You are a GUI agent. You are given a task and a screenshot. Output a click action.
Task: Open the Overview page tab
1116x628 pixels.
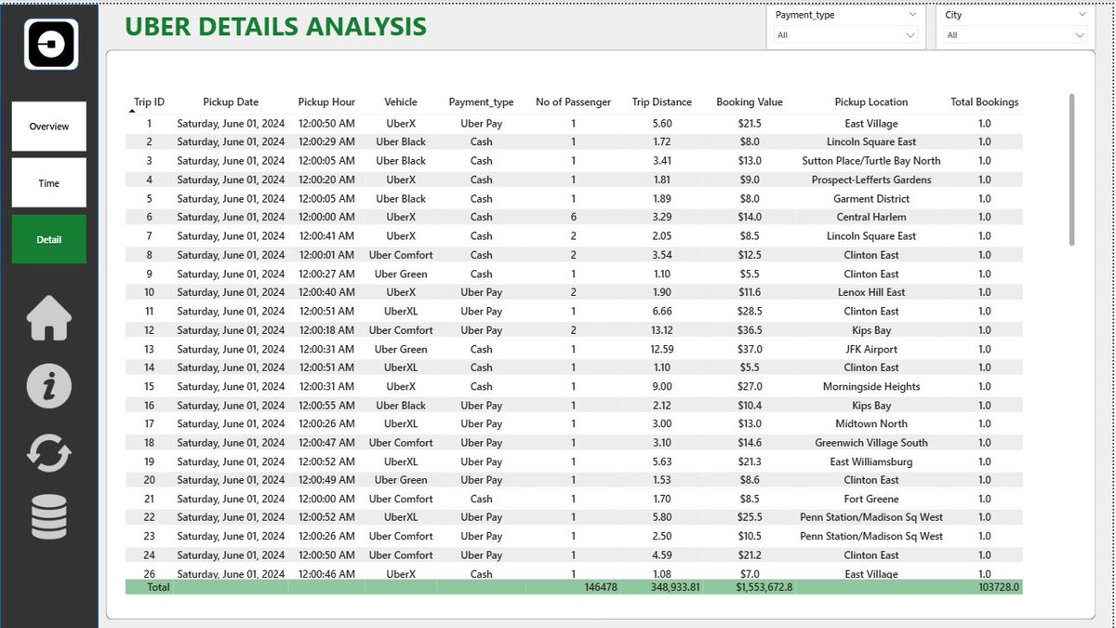tap(49, 127)
